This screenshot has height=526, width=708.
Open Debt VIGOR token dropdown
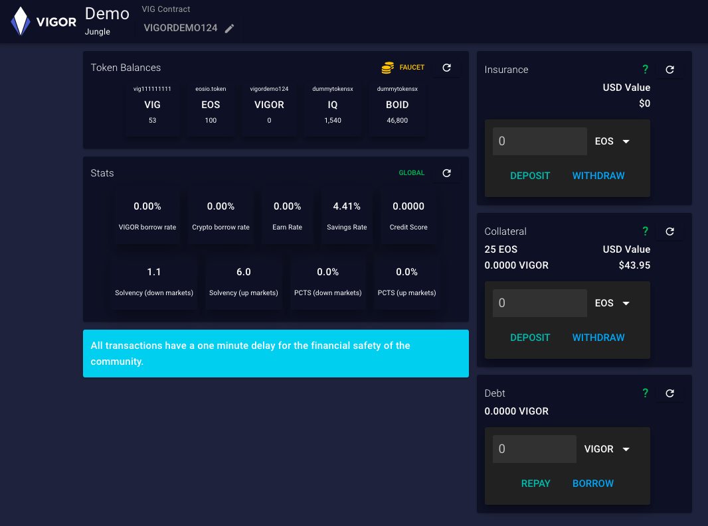[606, 449]
